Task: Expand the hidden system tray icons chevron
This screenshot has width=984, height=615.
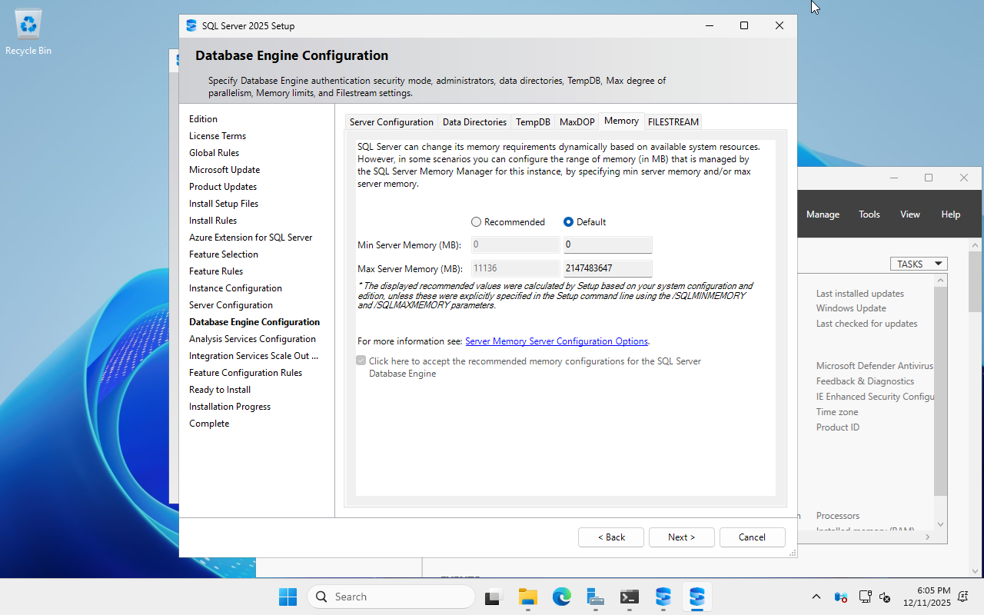Action: 816,597
